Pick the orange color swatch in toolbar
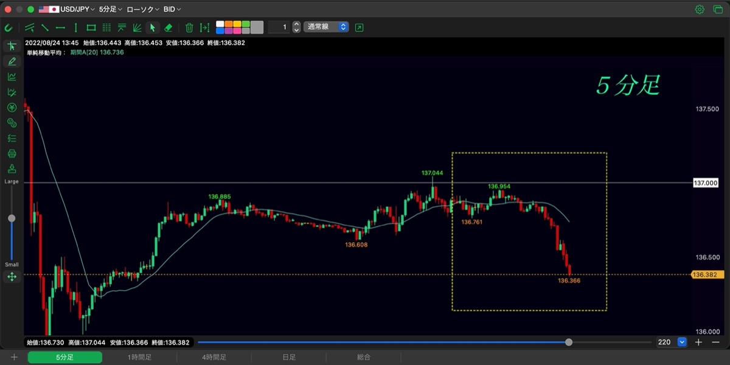The height and width of the screenshot is (365, 730). (x=229, y=24)
